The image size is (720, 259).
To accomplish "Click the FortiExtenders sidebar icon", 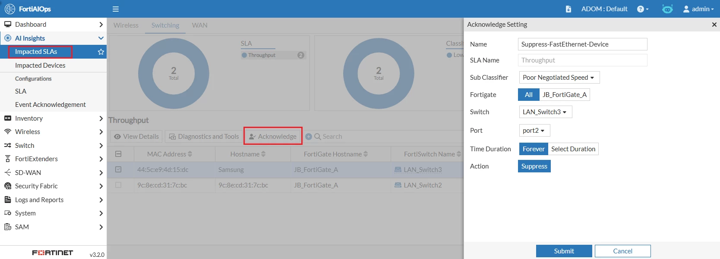I will [x=8, y=159].
